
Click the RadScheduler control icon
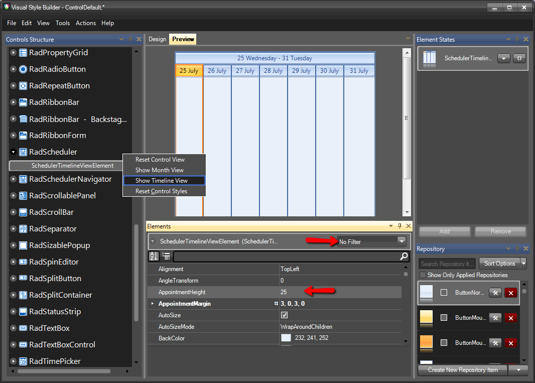pos(23,152)
